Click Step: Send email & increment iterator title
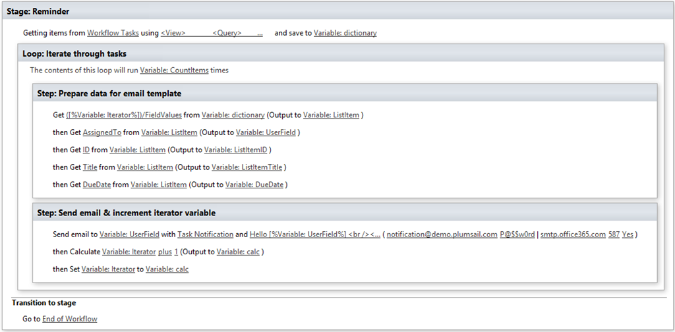Image resolution: width=675 pixels, height=332 pixels. pos(127,213)
